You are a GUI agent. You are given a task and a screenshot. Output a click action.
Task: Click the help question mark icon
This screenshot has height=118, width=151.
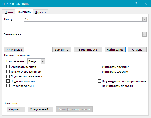(136, 4)
